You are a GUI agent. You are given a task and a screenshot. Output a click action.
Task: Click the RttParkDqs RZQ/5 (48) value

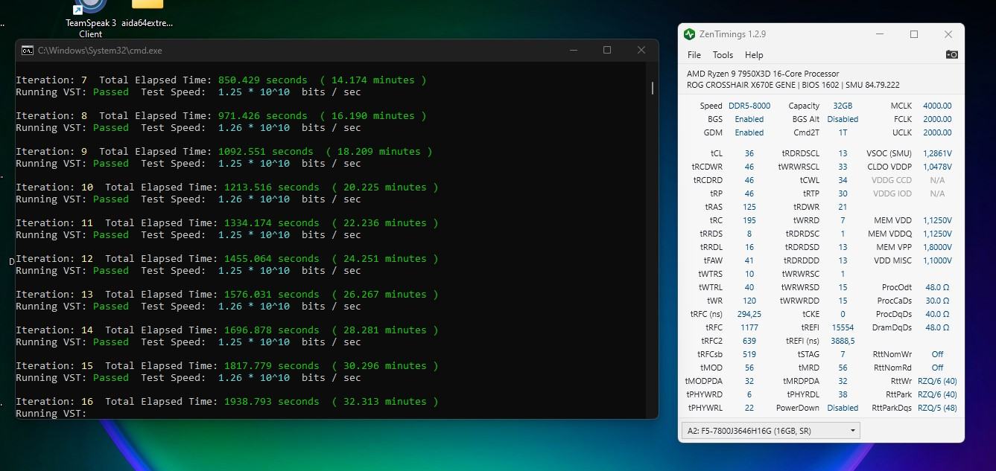[x=937, y=408]
